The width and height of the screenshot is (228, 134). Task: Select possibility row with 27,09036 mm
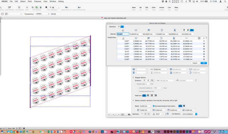click(162, 46)
